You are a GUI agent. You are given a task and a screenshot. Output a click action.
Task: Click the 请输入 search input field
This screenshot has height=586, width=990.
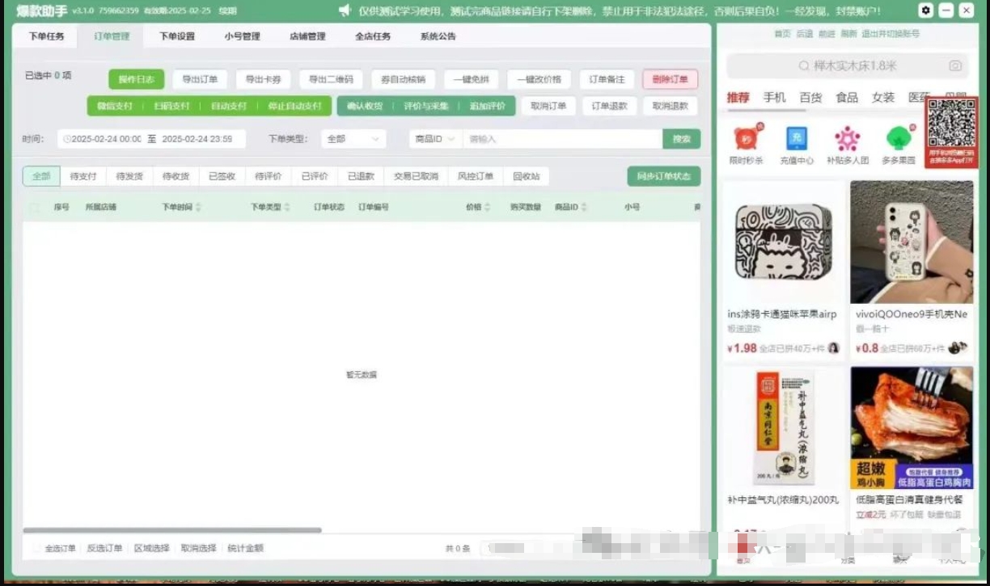pyautogui.click(x=562, y=139)
